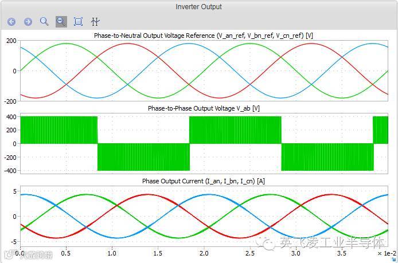
Task: Click the resize grip at the window corner
Action: tap(393, 259)
